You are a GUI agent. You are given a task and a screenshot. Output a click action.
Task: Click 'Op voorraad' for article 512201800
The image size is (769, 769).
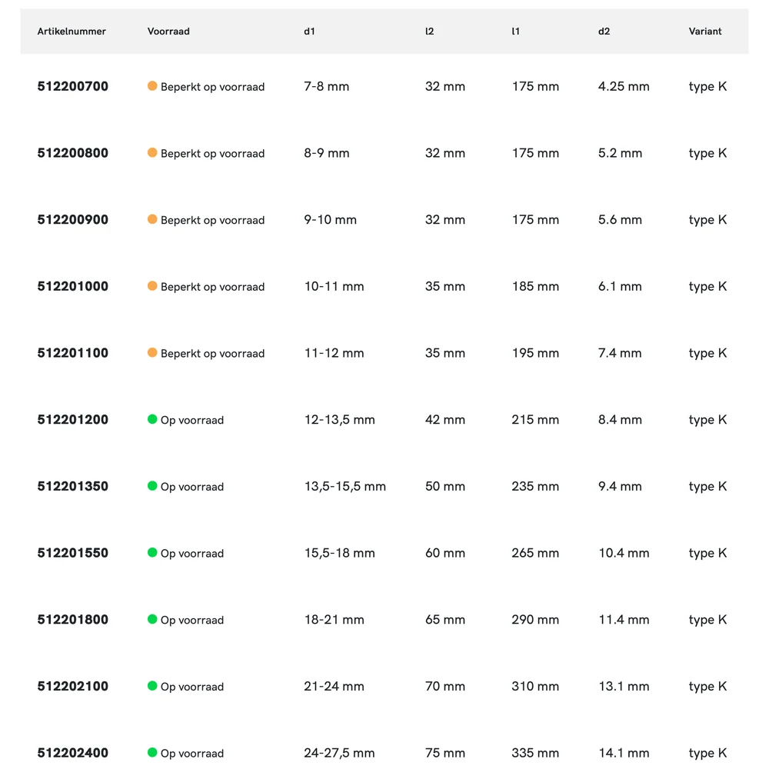(x=192, y=621)
